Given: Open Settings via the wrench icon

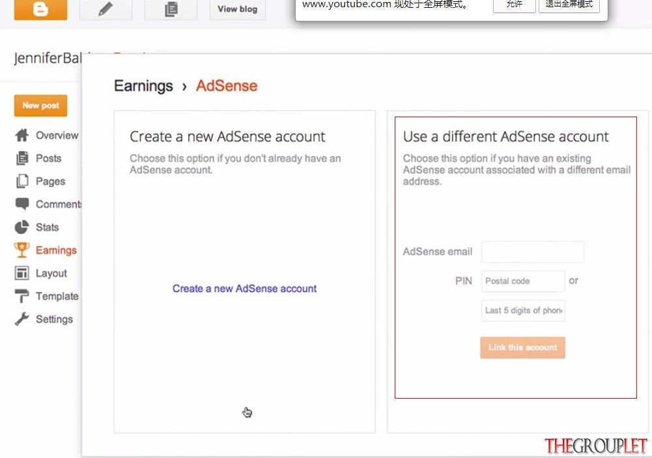Looking at the screenshot, I should coord(22,319).
